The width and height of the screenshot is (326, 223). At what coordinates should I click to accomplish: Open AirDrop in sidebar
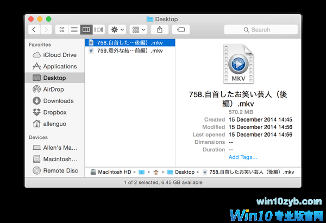pyautogui.click(x=55, y=90)
